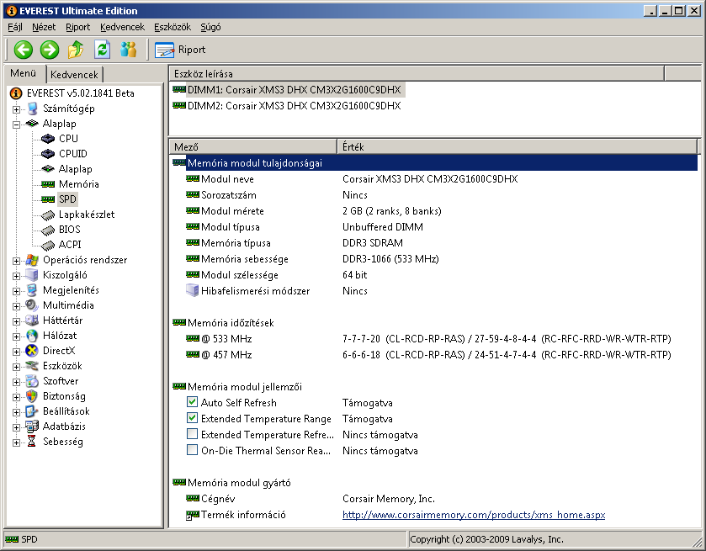Viewport: 706px width, 551px height.
Task: Click the Multimédia speaker icon
Action: 32,305
